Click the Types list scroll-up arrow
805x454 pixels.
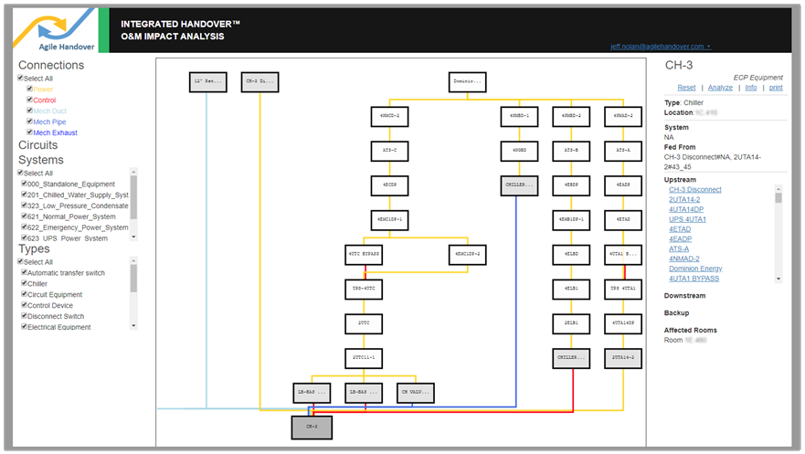click(133, 259)
